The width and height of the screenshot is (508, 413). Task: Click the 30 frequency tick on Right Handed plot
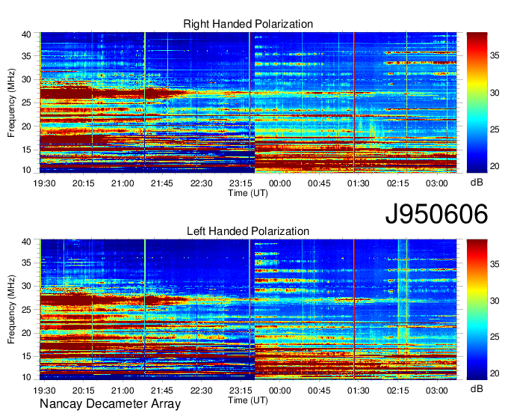coord(26,79)
